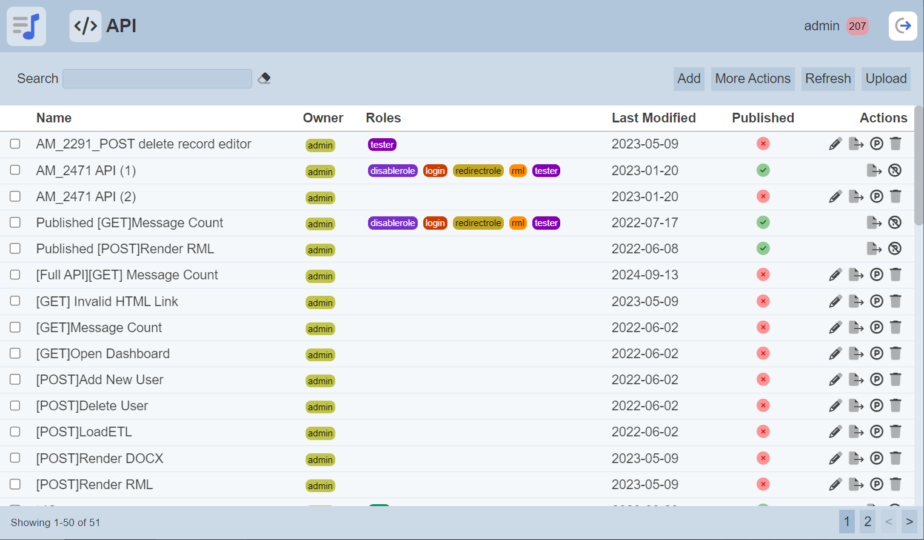Tick the [GET] Invalid HTML Link checkbox
Screen dimensions: 924x540
15,301
